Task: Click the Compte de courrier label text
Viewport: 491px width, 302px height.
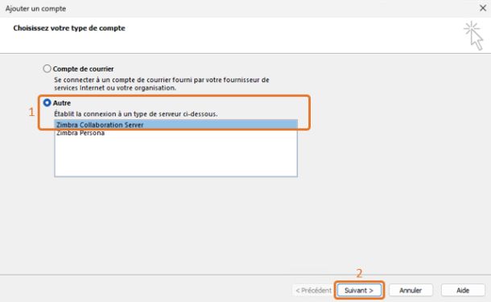Action: pos(83,69)
